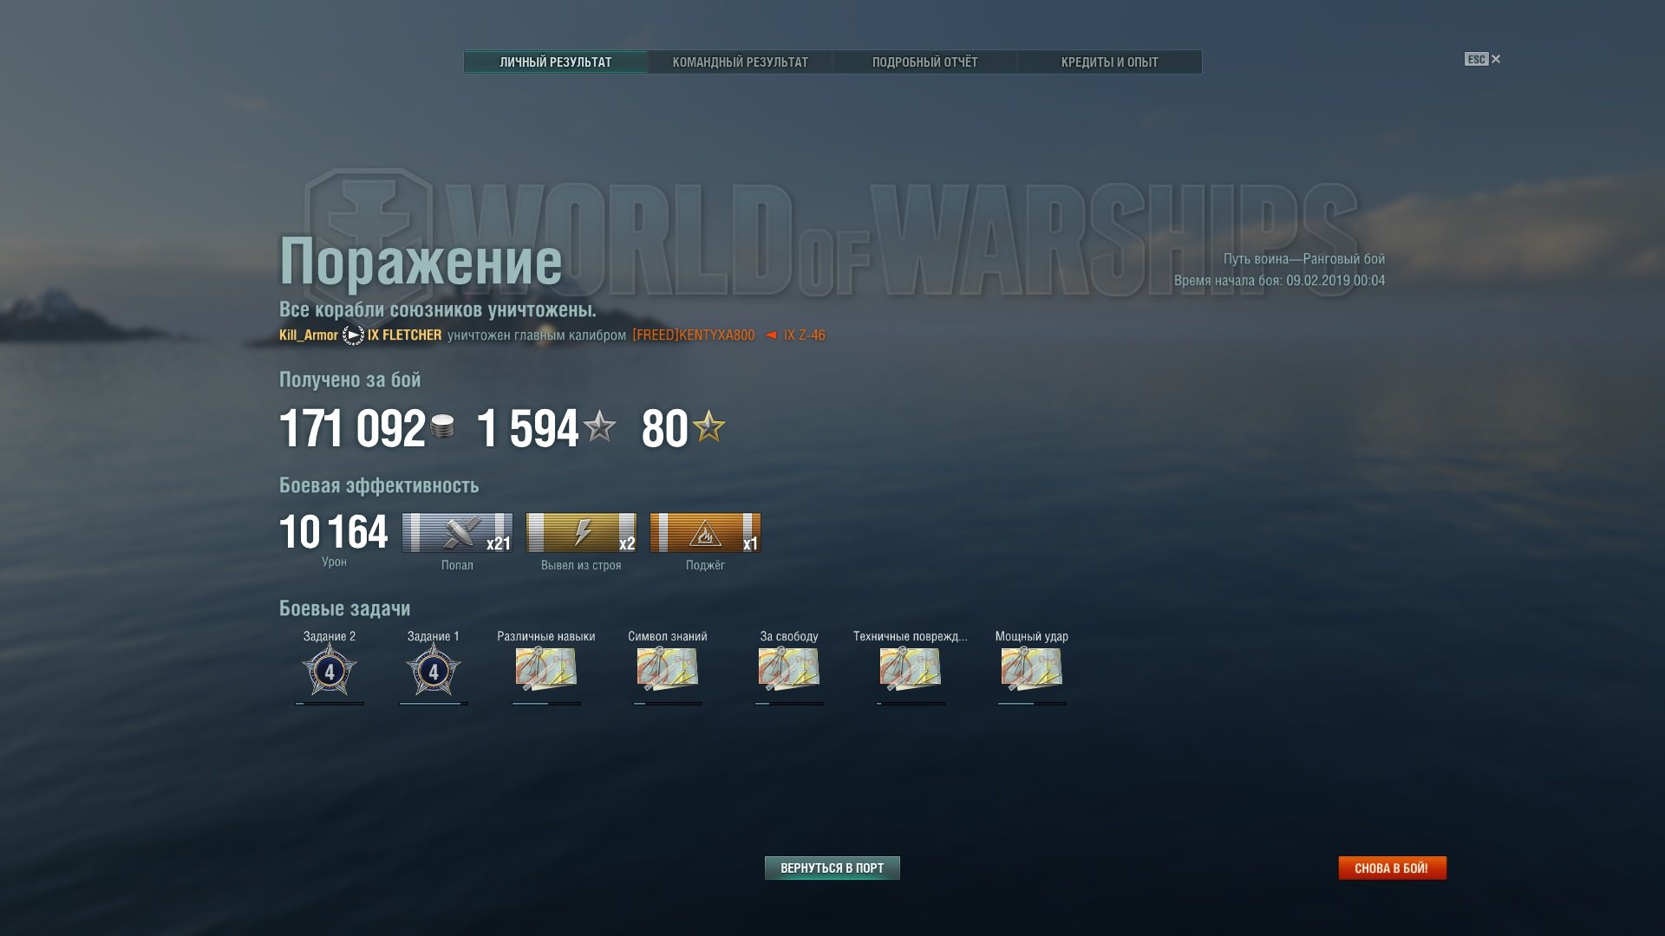Click the player name Kill_Armor
This screenshot has height=936, width=1665.
pyautogui.click(x=309, y=335)
